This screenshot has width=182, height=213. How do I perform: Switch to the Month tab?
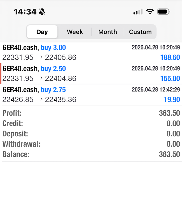click(107, 32)
